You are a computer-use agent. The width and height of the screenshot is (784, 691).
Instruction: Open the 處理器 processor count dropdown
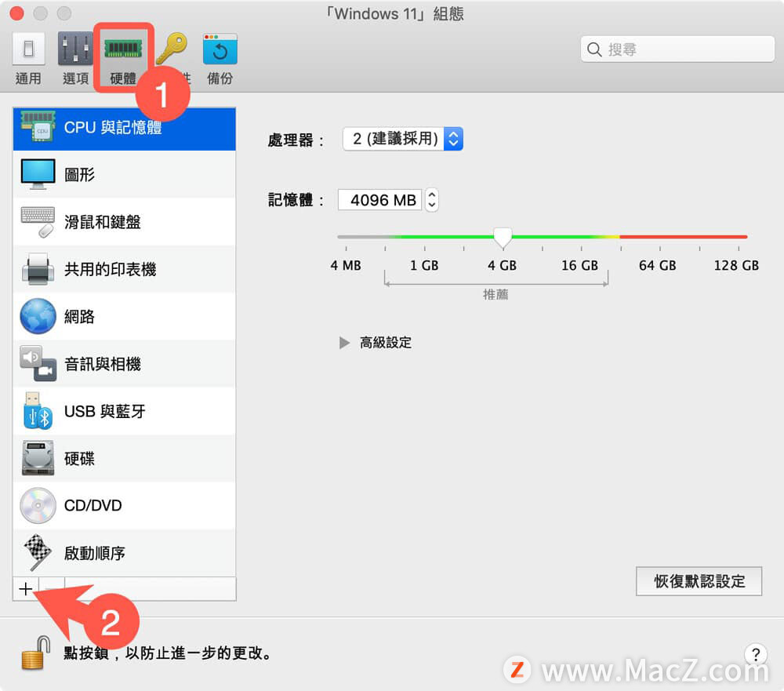(402, 139)
